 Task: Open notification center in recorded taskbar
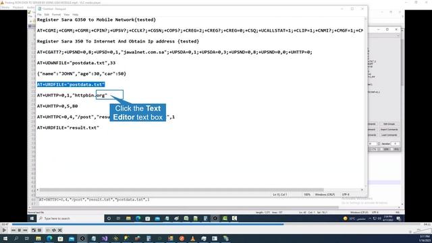click(398, 219)
